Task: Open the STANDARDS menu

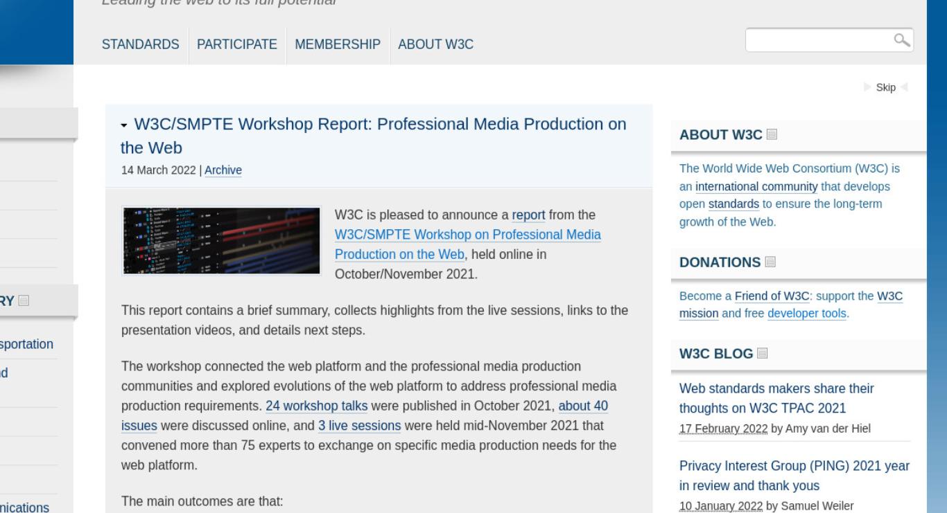Action: pos(141,44)
